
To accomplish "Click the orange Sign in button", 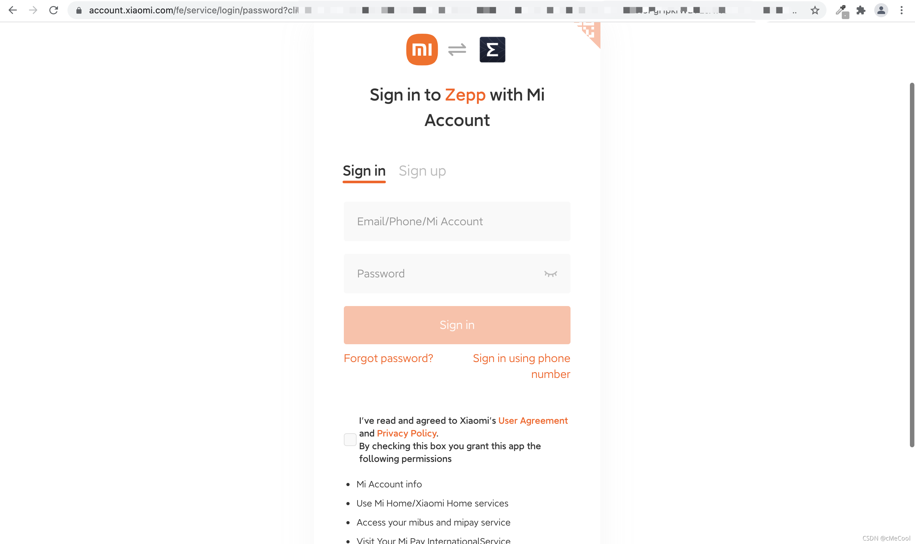I will click(x=457, y=325).
